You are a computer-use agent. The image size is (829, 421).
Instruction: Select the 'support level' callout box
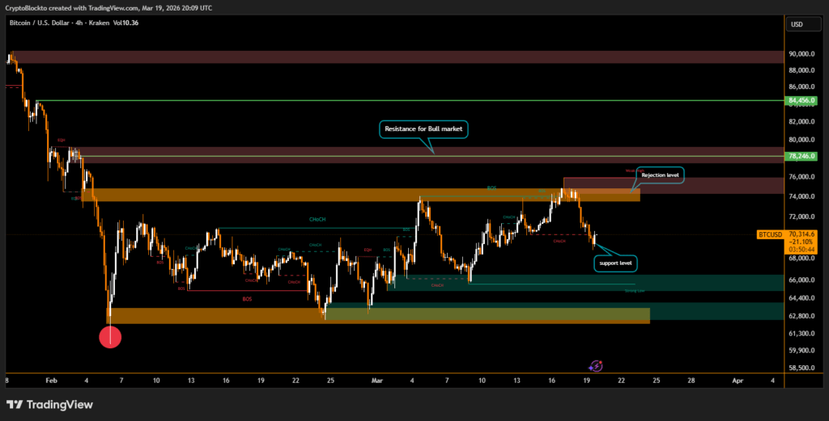coord(615,263)
